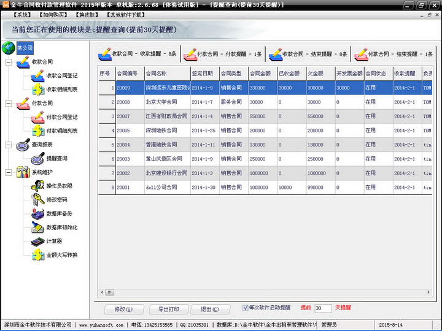Sort by the 合同金额 column header

coord(263,74)
